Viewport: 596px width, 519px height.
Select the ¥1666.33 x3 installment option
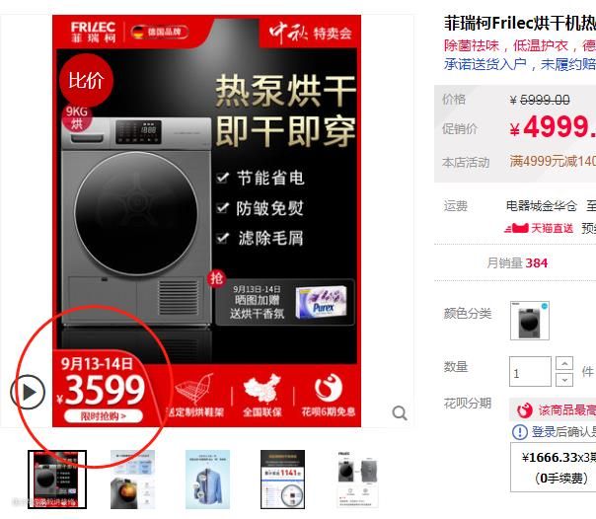pyautogui.click(x=555, y=468)
